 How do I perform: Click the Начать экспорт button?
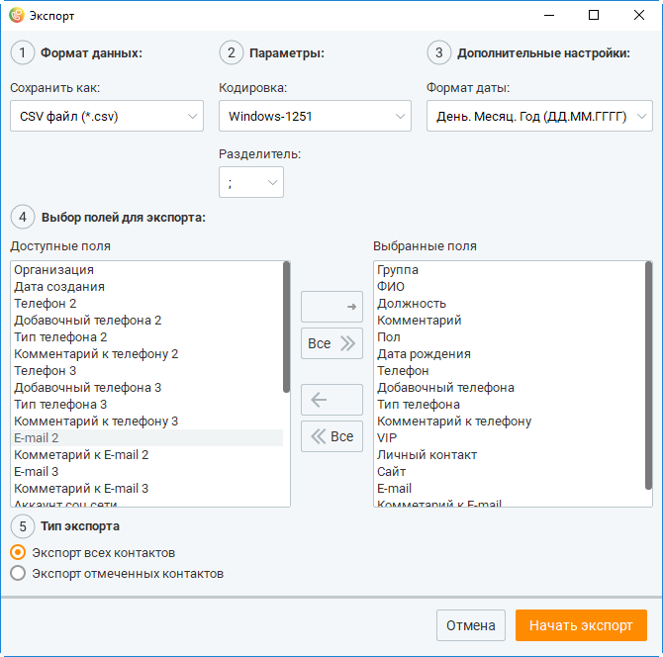tap(581, 625)
